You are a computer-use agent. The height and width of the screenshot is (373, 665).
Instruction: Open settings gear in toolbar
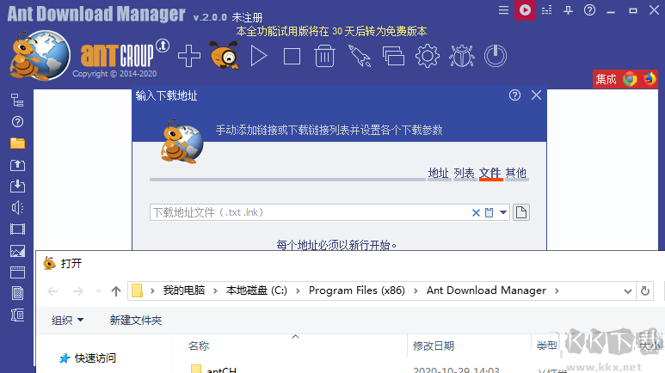(428, 56)
